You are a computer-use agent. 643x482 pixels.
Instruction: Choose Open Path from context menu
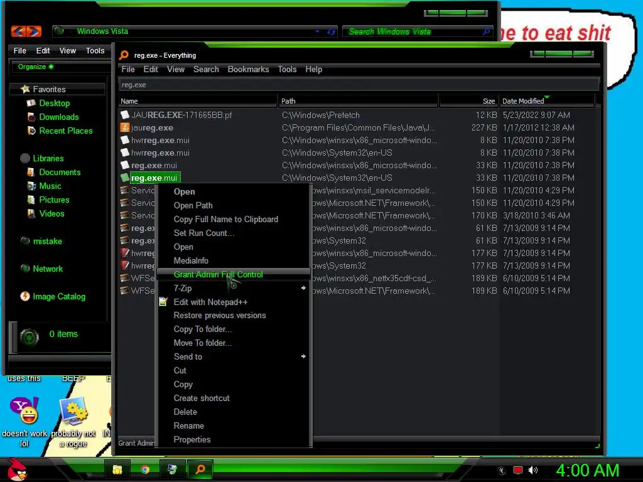pyautogui.click(x=193, y=206)
